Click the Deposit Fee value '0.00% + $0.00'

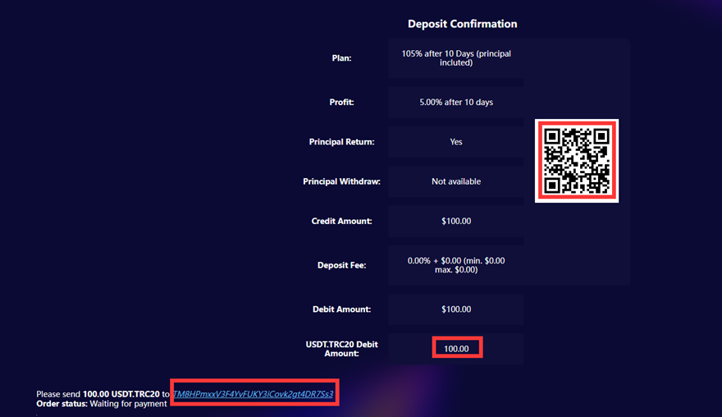456,265
